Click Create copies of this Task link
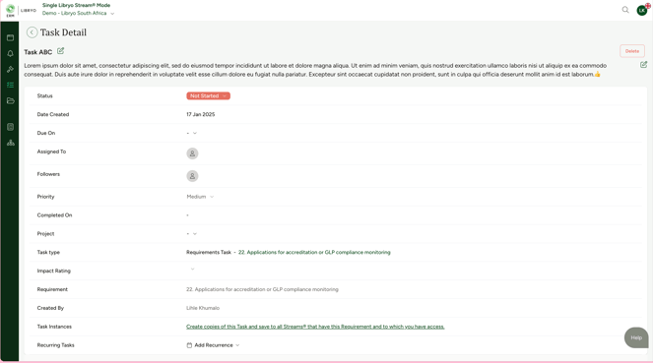The height and width of the screenshot is (363, 653). 315,327
